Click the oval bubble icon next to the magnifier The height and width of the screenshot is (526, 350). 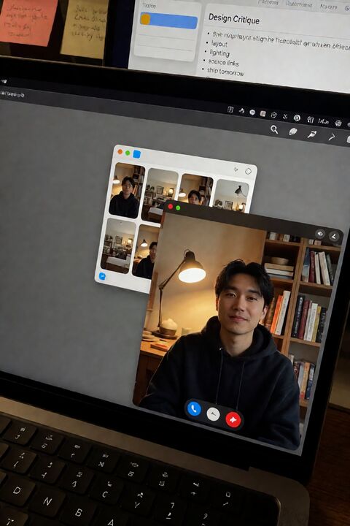(293, 131)
